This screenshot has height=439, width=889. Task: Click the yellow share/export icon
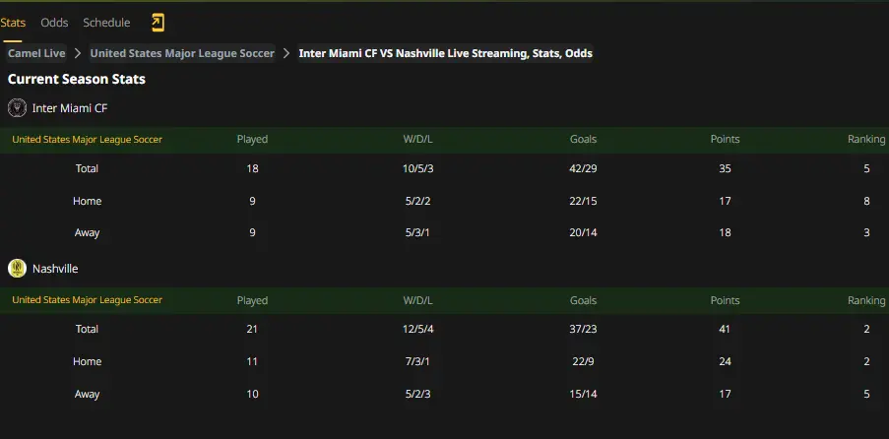pos(158,23)
